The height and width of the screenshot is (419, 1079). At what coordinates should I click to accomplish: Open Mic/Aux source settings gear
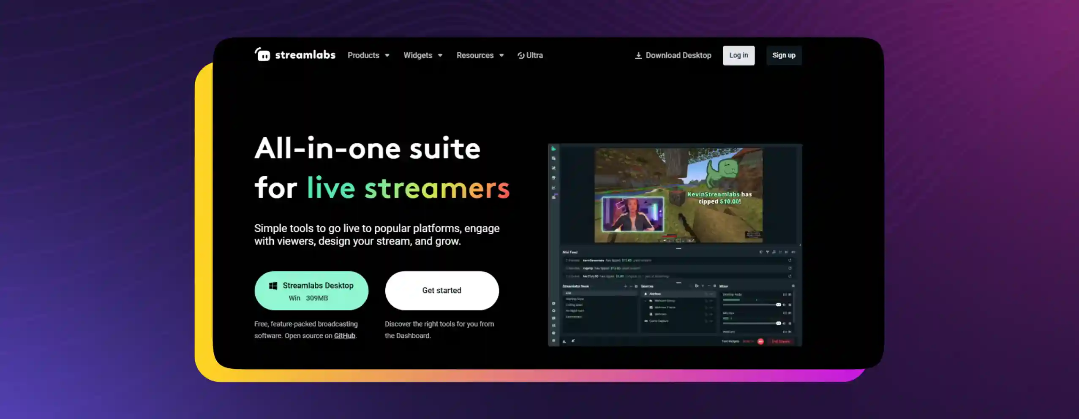pyautogui.click(x=790, y=324)
